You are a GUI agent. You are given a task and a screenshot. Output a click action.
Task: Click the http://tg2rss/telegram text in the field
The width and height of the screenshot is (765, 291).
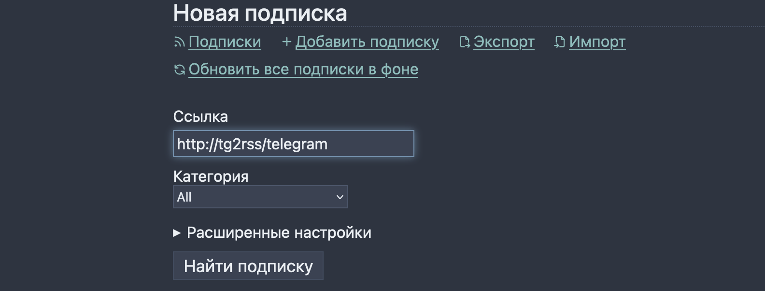252,144
